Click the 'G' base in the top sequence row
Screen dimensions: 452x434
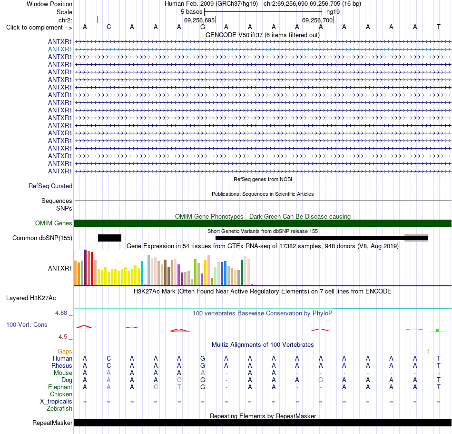(203, 27)
